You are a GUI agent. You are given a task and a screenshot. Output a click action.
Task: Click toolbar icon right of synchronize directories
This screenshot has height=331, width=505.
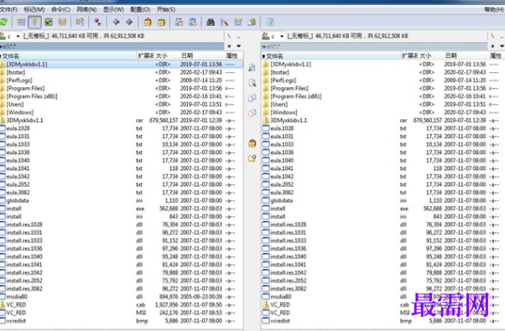[252, 22]
